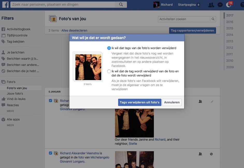
Task: Select 'Ik wil dat tags van de foto's worden verwijderd'
Action: coord(109,48)
